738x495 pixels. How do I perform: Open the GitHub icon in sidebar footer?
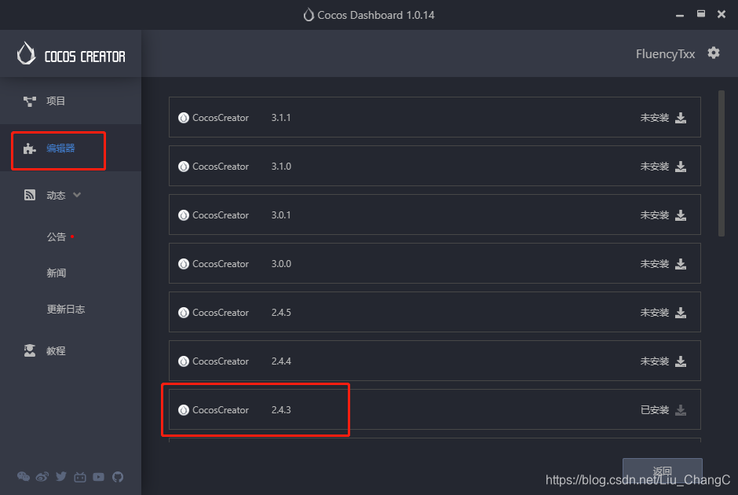(118, 477)
